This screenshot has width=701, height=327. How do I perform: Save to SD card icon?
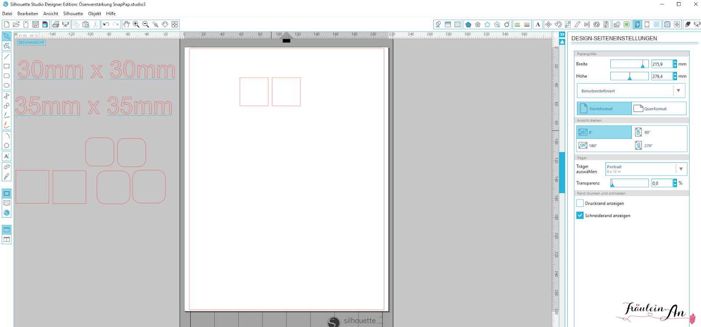coord(45,25)
